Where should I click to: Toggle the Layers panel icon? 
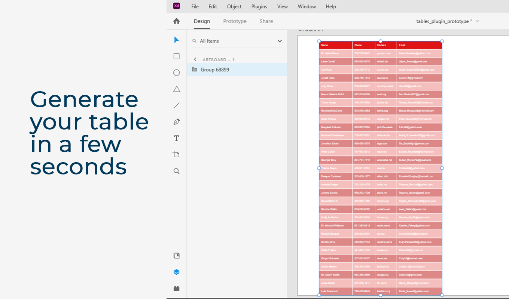coord(177,272)
